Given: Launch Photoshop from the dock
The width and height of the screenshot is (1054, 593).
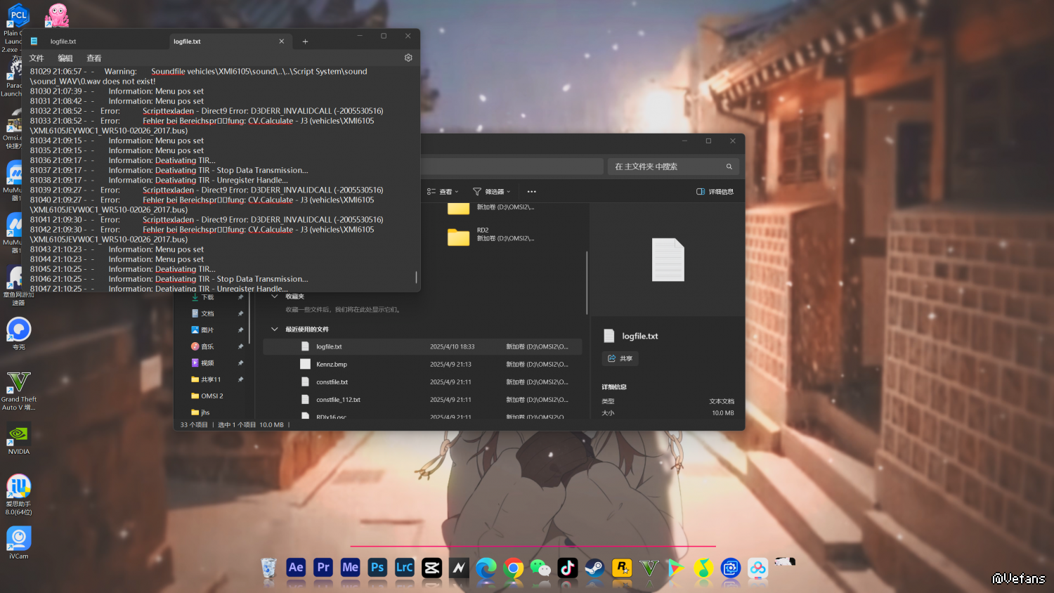Looking at the screenshot, I should click(377, 568).
